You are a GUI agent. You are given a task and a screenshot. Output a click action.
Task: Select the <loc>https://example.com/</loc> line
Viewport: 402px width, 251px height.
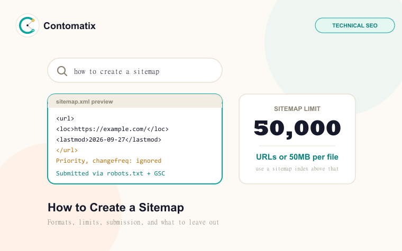(x=112, y=129)
